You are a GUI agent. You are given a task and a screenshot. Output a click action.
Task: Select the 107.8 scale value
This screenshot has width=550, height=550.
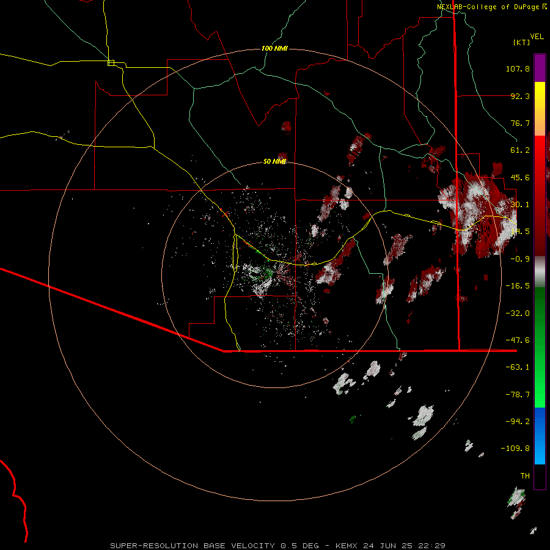click(x=518, y=68)
